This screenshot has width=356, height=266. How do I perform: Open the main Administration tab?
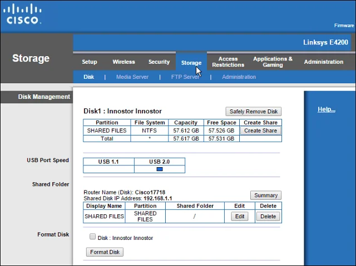tap(324, 62)
